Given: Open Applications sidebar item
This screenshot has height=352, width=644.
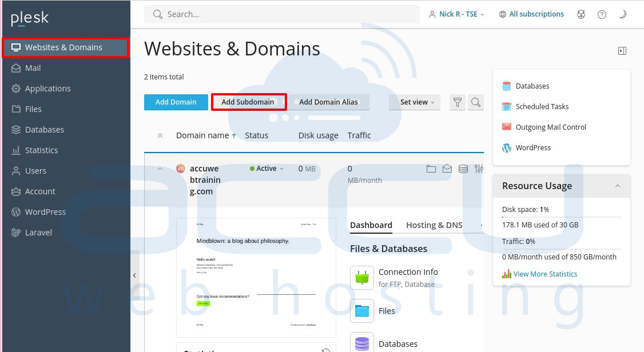Looking at the screenshot, I should pos(41,89).
